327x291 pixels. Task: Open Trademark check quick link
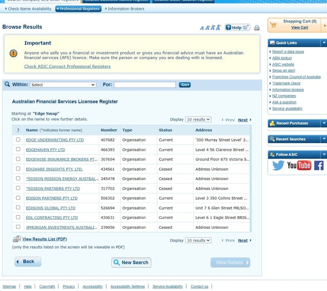coord(286,83)
